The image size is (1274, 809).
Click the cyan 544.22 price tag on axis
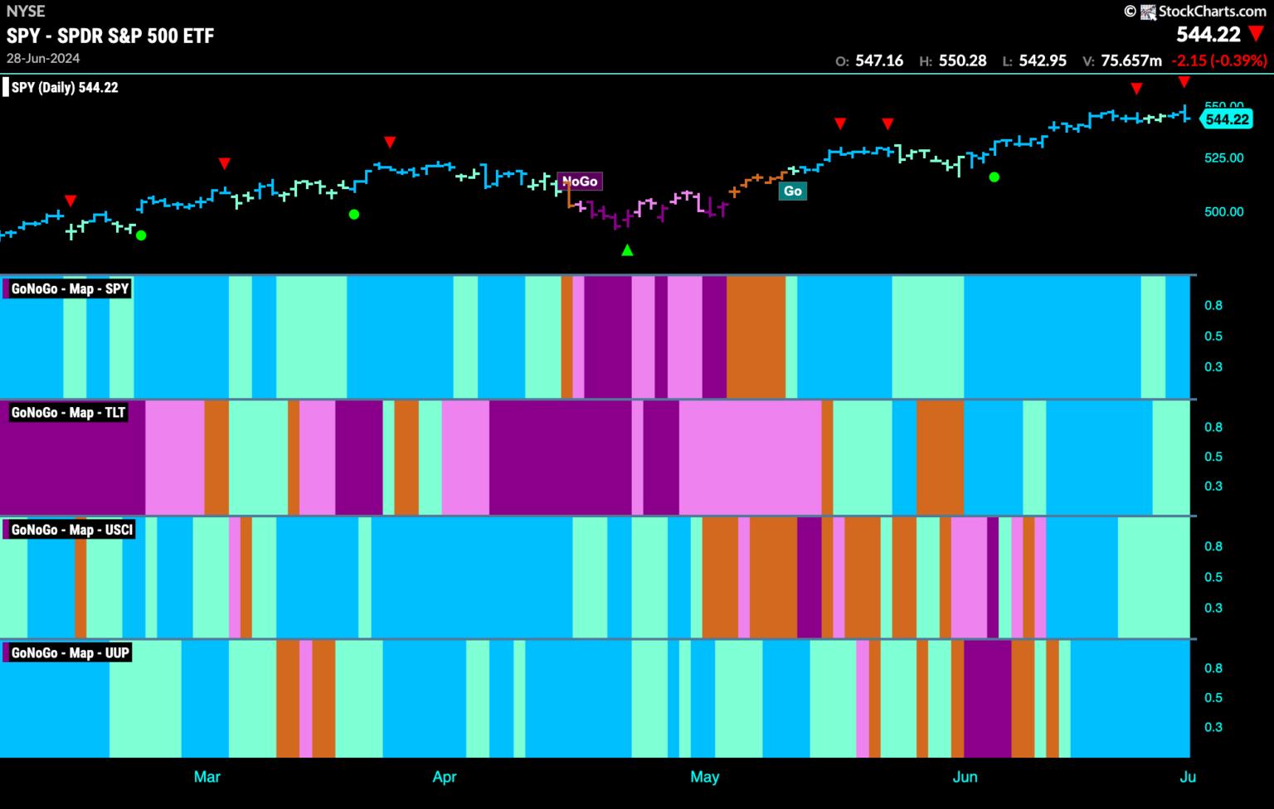click(x=1226, y=119)
